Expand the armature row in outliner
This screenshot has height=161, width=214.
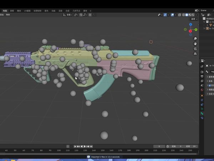[x=204, y=28]
